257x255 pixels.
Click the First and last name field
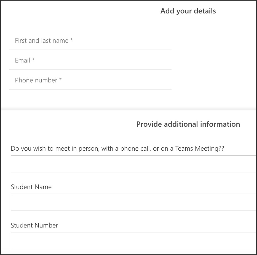pos(90,41)
